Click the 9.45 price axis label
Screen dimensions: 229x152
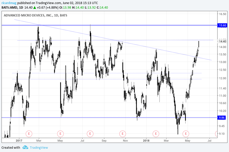point(222,126)
